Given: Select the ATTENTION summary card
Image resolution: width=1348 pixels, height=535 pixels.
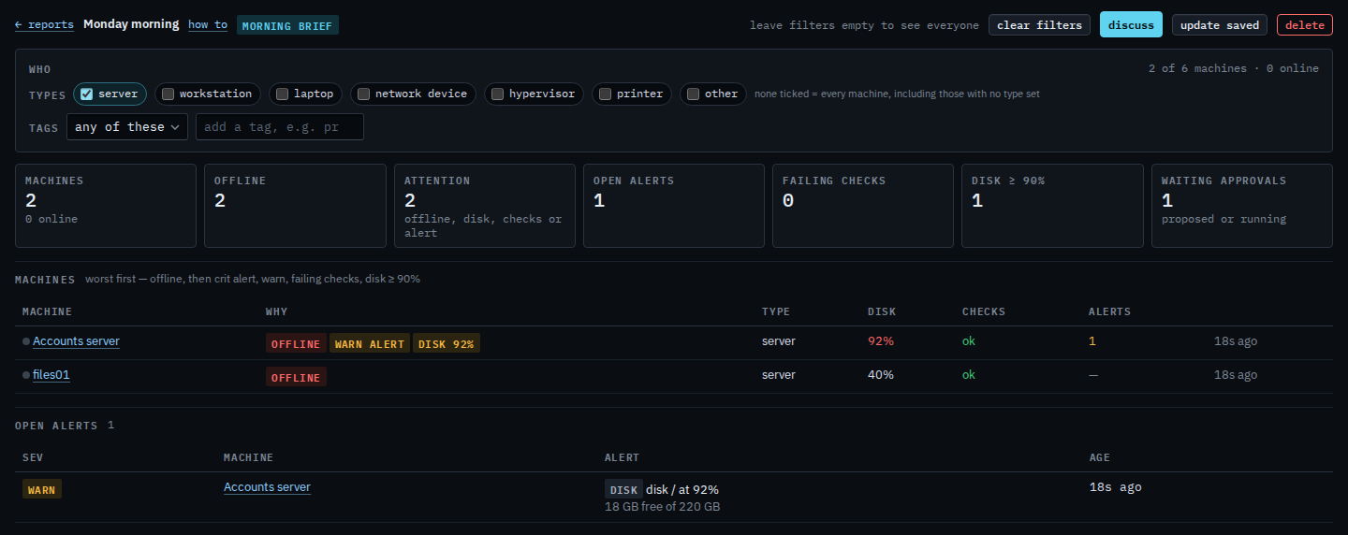Looking at the screenshot, I should pyautogui.click(x=485, y=206).
